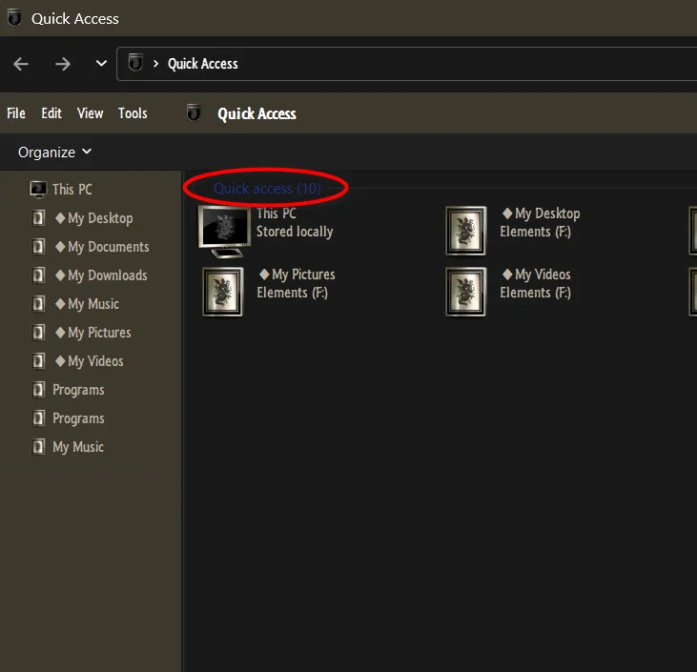Screen dimensions: 697x672
Task: Click the This PC monitor icon in content
Action: point(224,232)
